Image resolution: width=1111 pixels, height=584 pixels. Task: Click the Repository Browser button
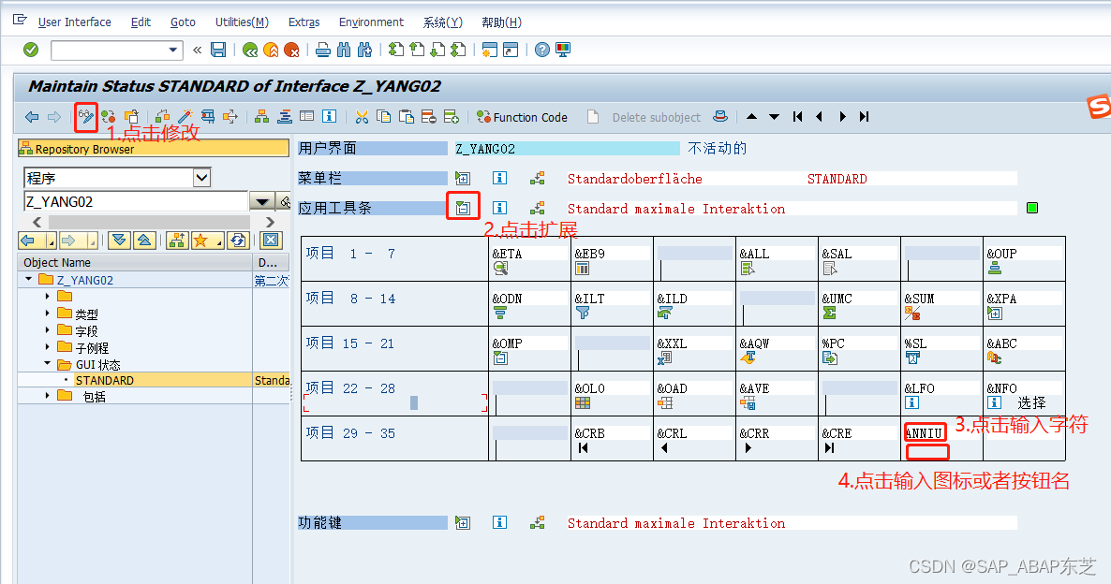(x=153, y=149)
